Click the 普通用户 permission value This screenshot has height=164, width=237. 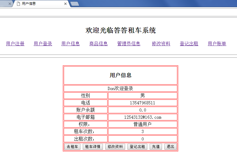coord(142,124)
